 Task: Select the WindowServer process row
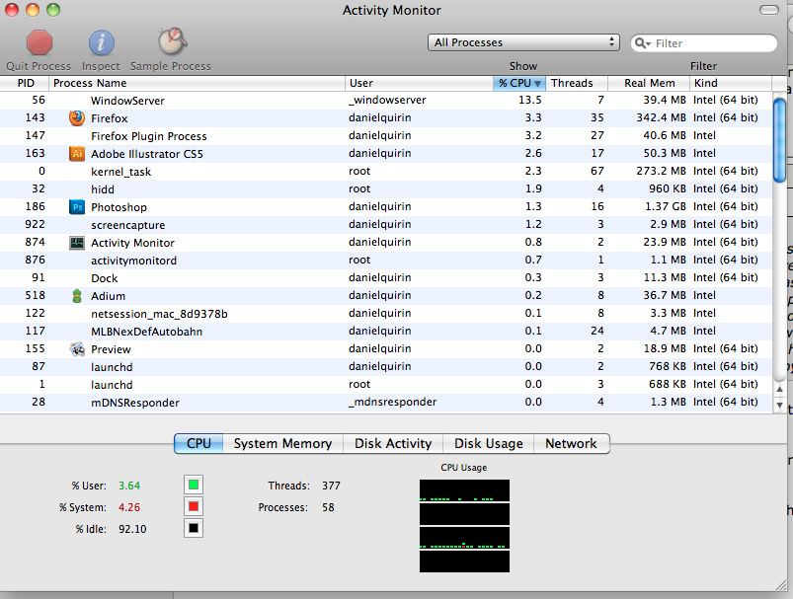pyautogui.click(x=386, y=100)
